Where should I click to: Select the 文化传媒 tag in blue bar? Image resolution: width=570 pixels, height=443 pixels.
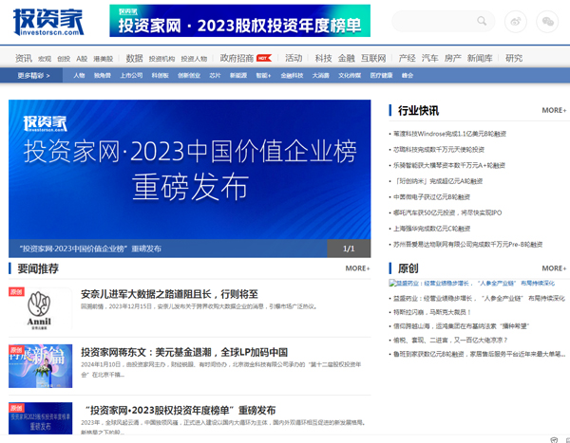[x=350, y=76]
